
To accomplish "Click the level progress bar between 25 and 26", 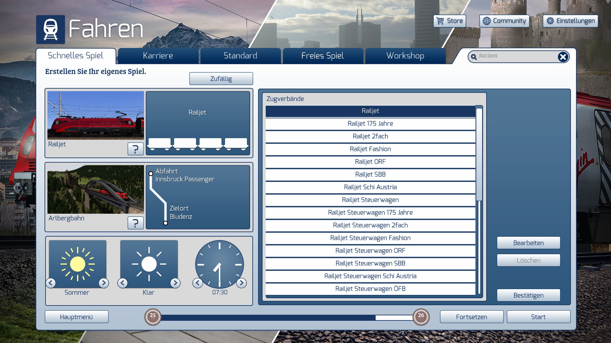I will 286,318.
